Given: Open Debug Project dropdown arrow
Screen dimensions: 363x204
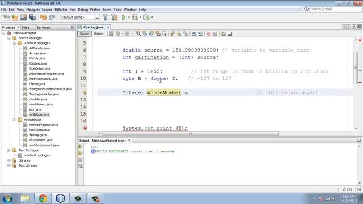Looking at the screenshot, I should 140,18.
